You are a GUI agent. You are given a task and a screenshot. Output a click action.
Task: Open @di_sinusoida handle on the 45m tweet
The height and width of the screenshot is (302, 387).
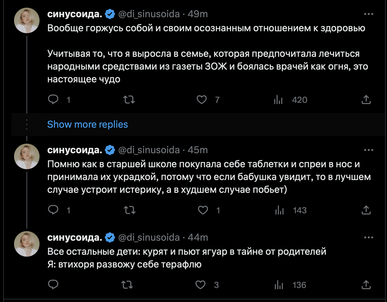coord(149,150)
